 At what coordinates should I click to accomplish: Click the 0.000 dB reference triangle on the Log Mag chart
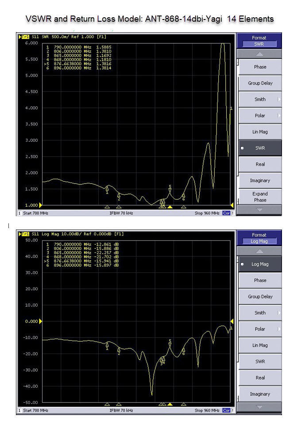[41, 321]
